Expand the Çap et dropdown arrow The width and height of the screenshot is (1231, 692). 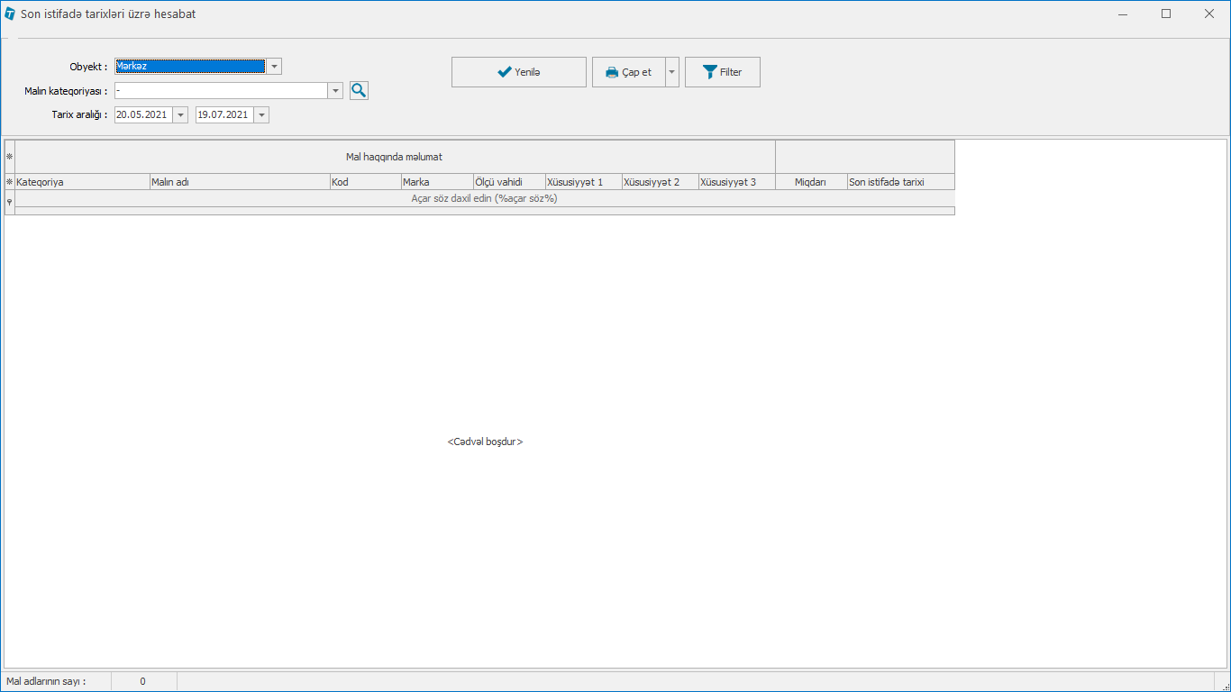(x=672, y=72)
